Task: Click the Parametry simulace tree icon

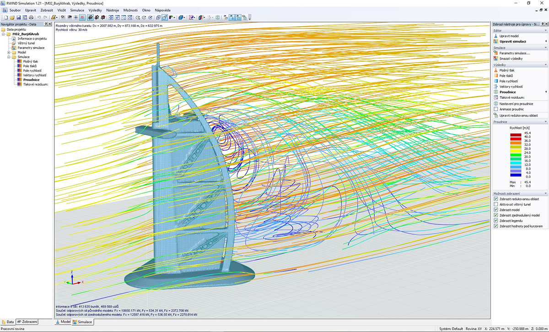Action: [x=14, y=48]
